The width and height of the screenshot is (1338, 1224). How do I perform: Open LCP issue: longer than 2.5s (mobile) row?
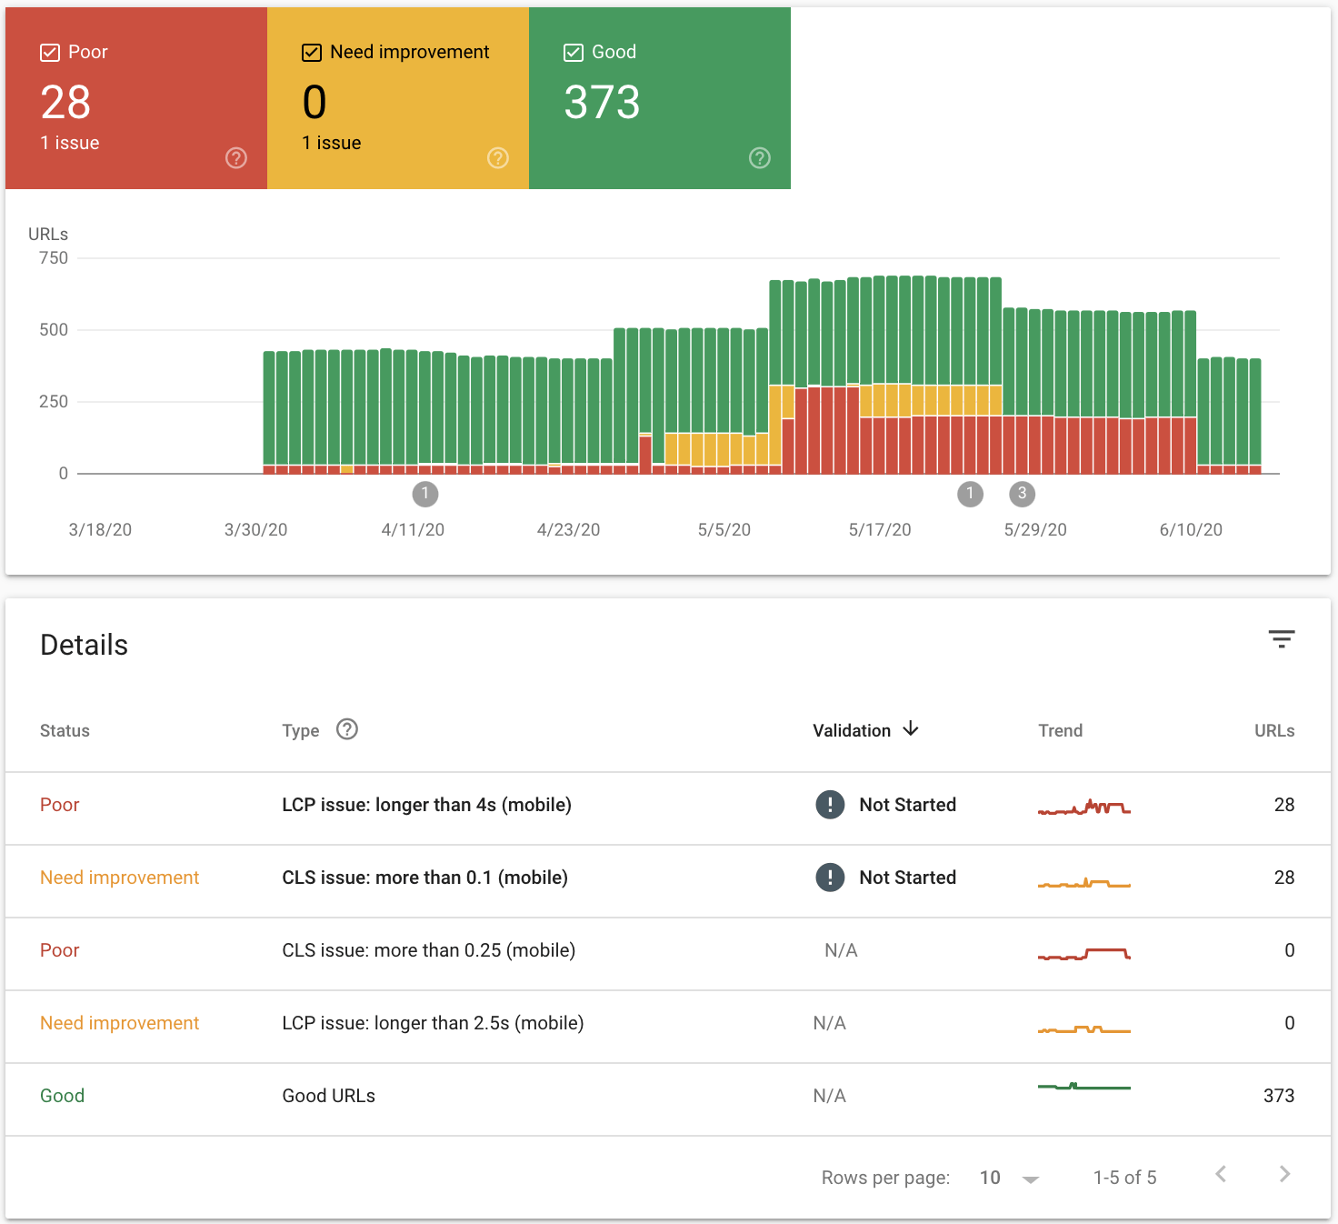click(x=668, y=1027)
